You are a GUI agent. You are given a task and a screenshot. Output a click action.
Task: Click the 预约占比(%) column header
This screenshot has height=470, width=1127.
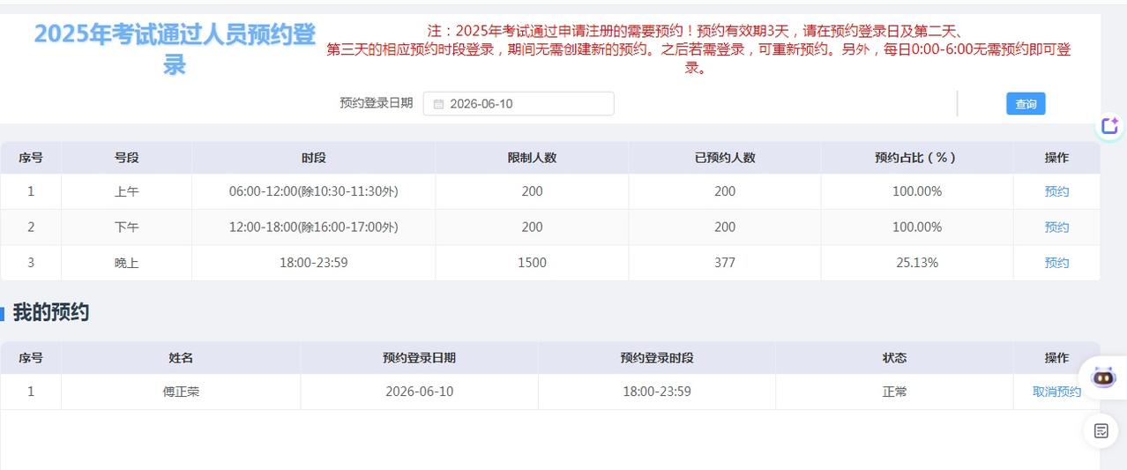[x=917, y=158]
